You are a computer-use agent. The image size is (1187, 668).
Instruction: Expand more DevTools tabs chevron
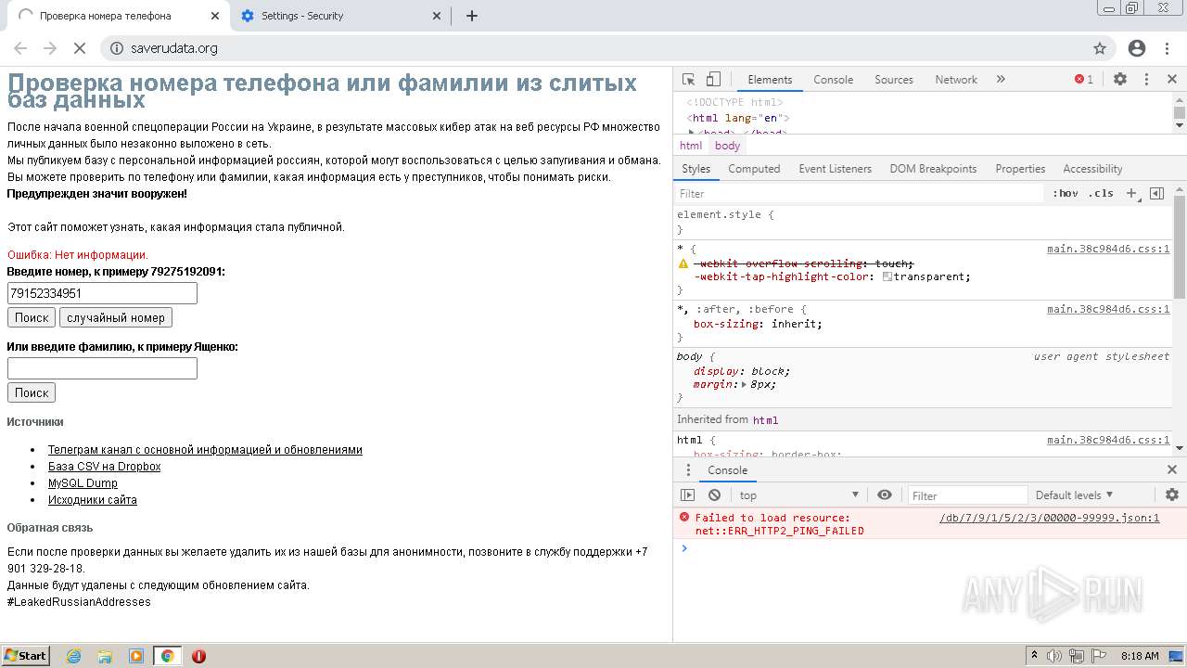pos(1001,80)
